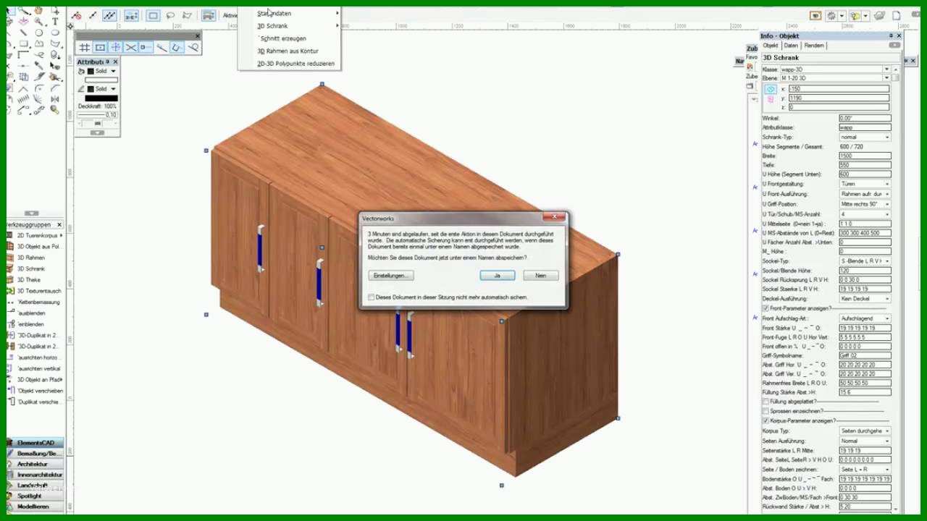Select the '3D Theke' tool
The image size is (927, 521).
coord(29,279)
